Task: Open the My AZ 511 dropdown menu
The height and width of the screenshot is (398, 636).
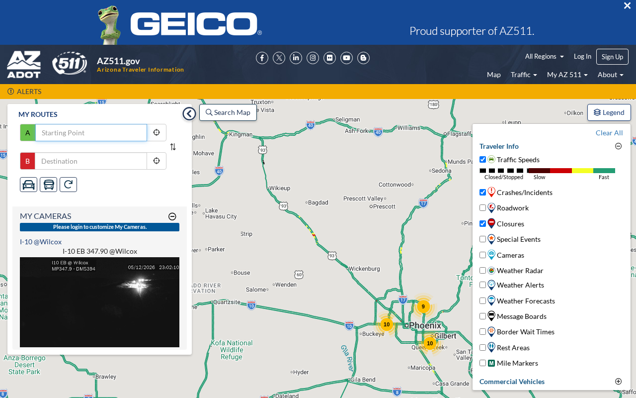Action: pos(567,75)
